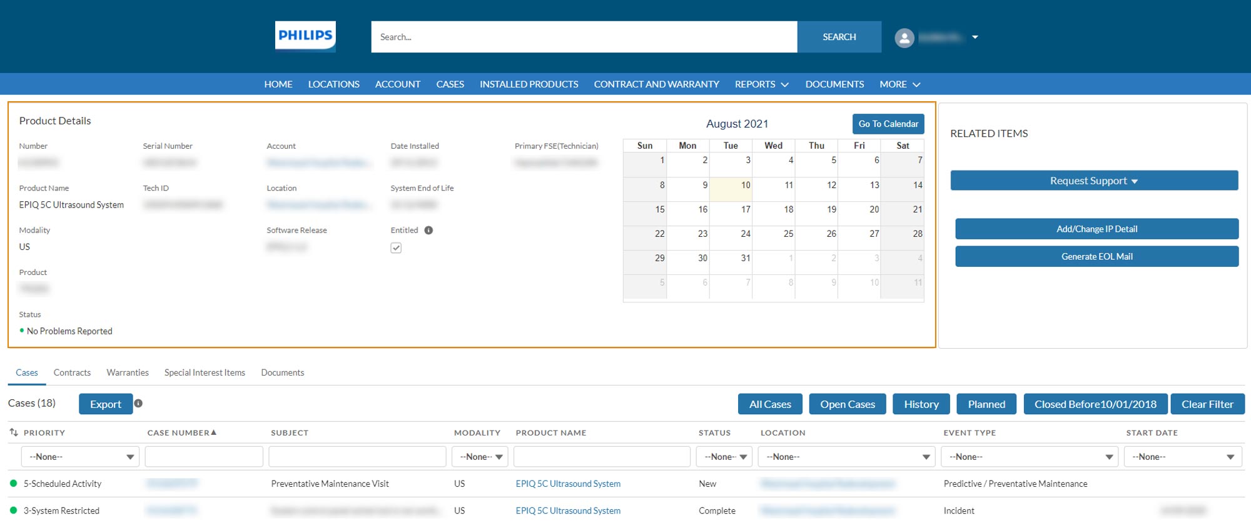This screenshot has height=523, width=1251.
Task: Click the Entitled info icon
Action: tap(428, 230)
